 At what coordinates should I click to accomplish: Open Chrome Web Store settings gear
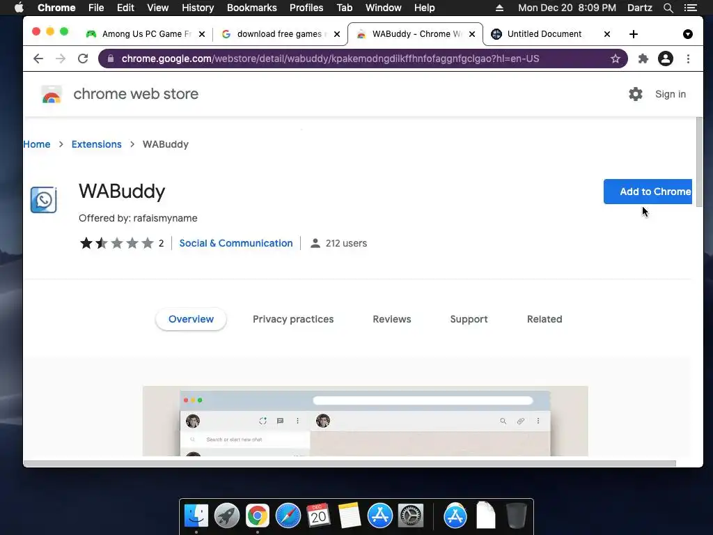[x=635, y=94]
